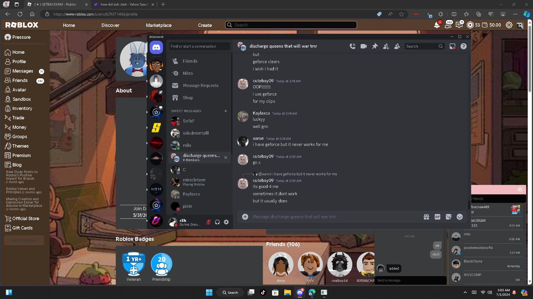Refresh the browser page
The height and width of the screenshot is (299, 533).
click(x=20, y=14)
